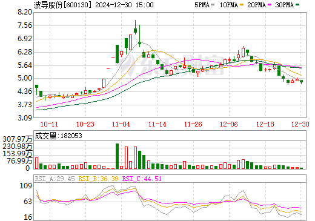The width and height of the screenshot is (315, 221).
Task: Click the 20PMA magenta legend swatch
Action: [x=270, y=5]
